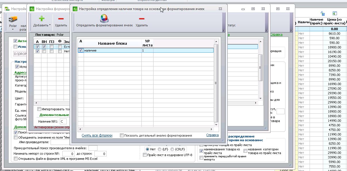Toggle the ВН checkbox in the 'Ест' row
This screenshot has width=347, height=171.
tap(44, 47)
